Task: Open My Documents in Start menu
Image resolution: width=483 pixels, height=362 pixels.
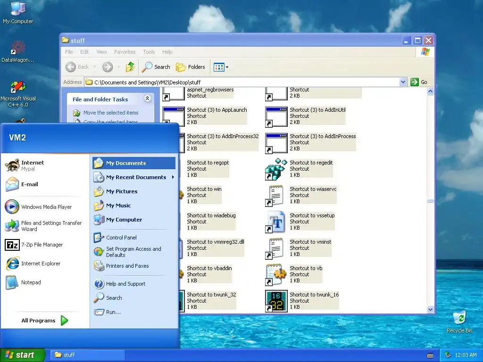Action: 134,163
